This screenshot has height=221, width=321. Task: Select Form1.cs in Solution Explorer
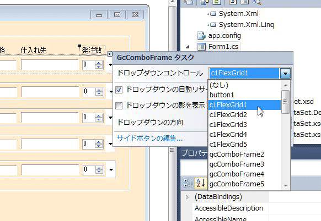[223, 47]
